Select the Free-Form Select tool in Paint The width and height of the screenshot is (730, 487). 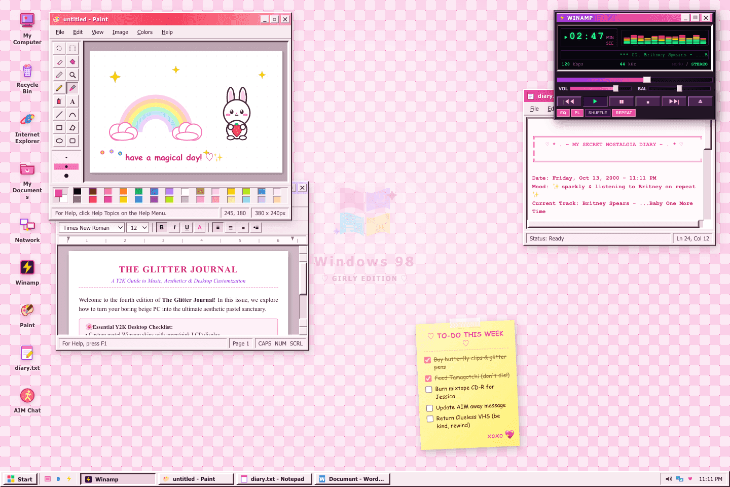click(x=59, y=48)
